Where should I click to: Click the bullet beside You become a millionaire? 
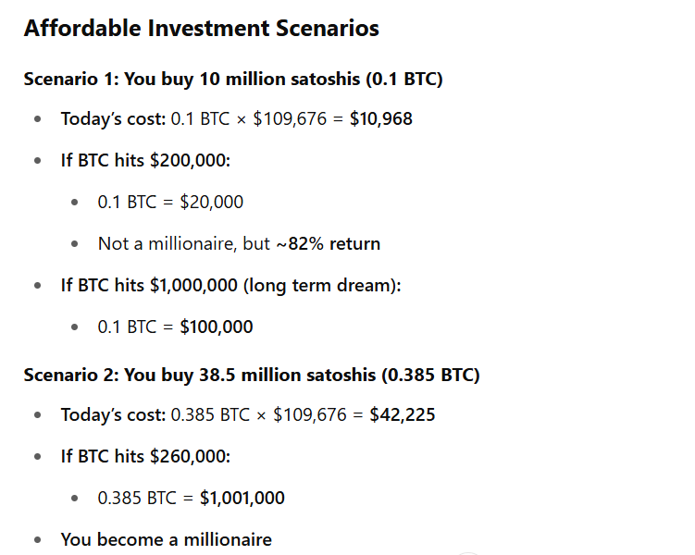point(37,538)
